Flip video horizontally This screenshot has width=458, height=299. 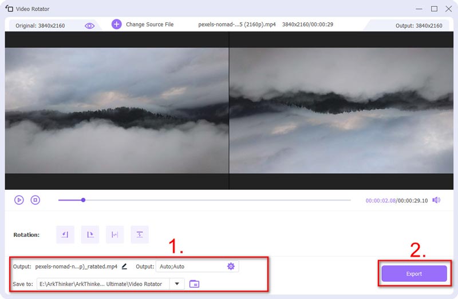point(115,234)
